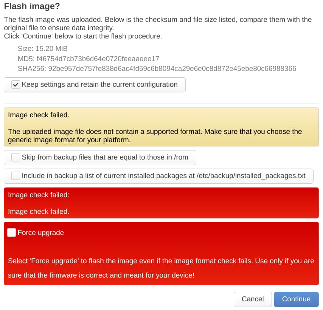Click 'The flash image was uploaded' paragraph
Image resolution: width=323 pixels, height=310 pixels.
click(158, 24)
